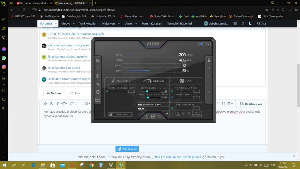
Task: Save the current Afterburner profile
Action: pyautogui.click(x=153, y=117)
